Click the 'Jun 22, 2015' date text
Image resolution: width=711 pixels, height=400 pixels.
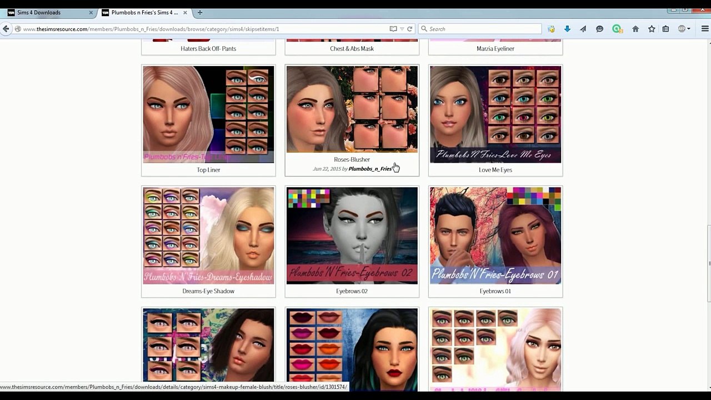[x=327, y=169]
